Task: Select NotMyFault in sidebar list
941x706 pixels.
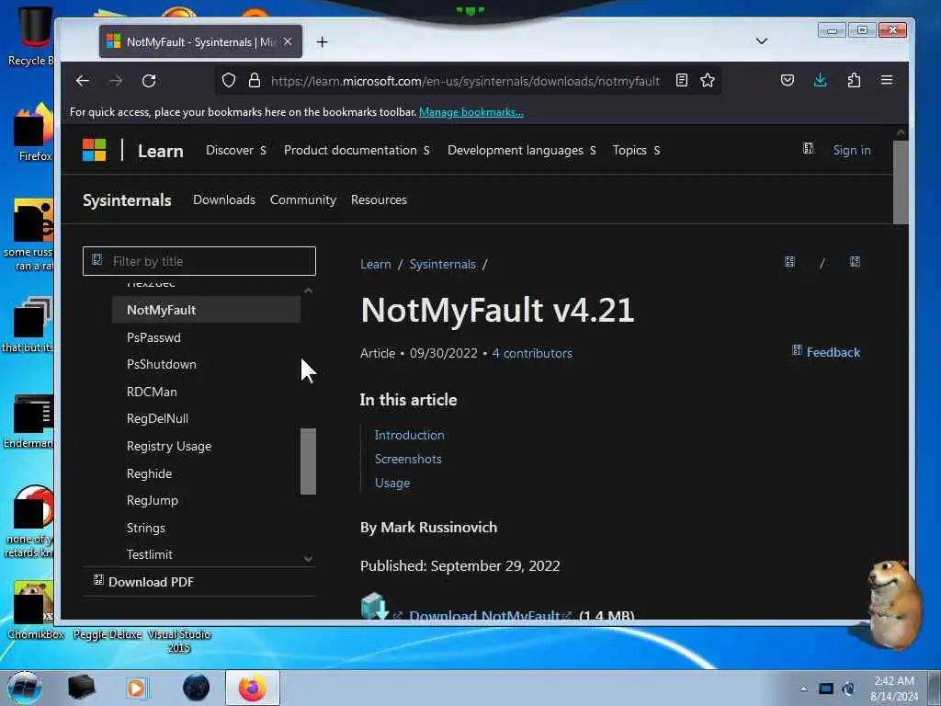Action: tap(206, 310)
